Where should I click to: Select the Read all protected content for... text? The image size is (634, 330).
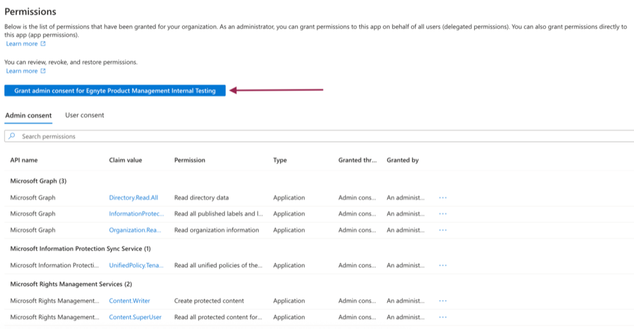click(x=218, y=317)
